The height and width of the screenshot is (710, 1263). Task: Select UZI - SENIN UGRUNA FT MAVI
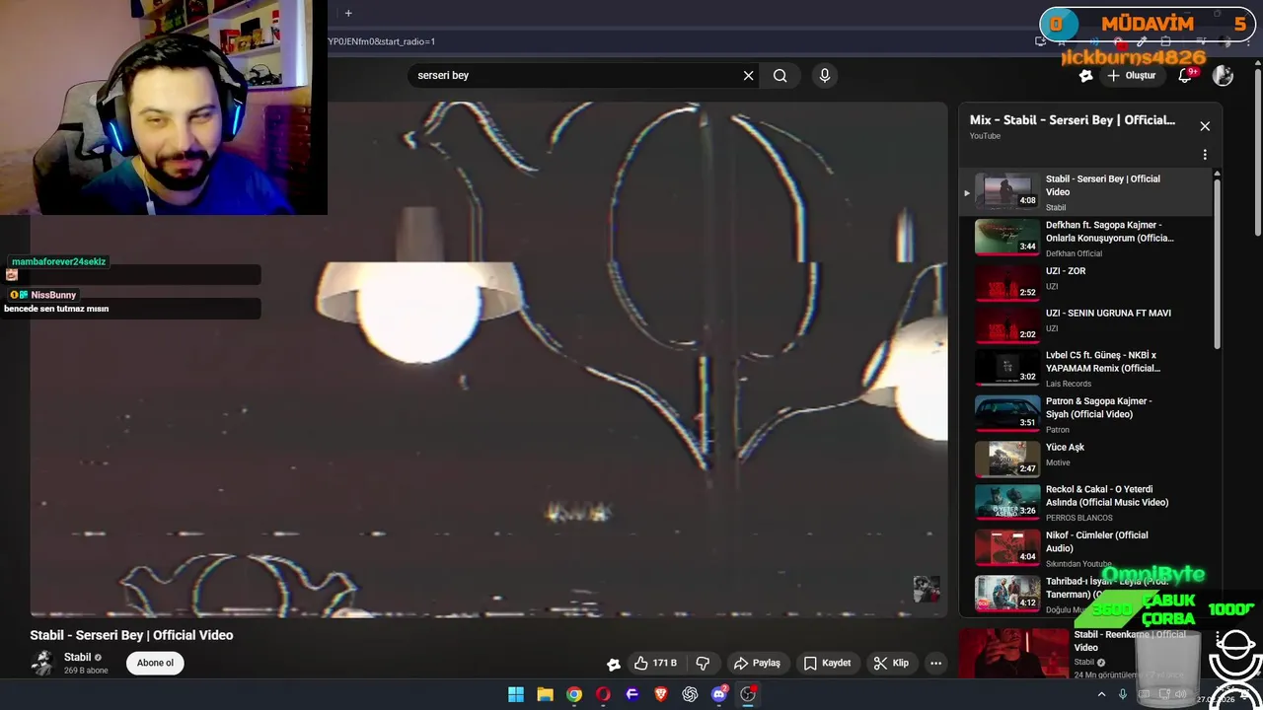click(x=1085, y=323)
